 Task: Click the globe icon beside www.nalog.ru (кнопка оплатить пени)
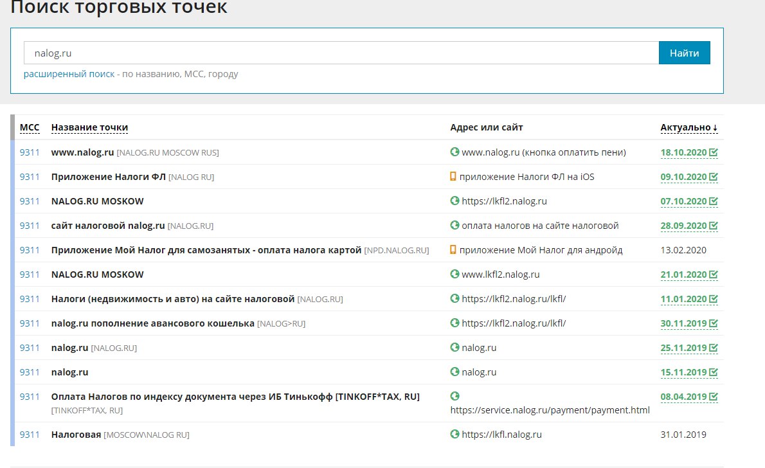pos(455,152)
